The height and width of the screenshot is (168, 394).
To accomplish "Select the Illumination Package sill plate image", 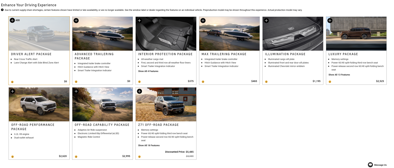I will point(293,34).
